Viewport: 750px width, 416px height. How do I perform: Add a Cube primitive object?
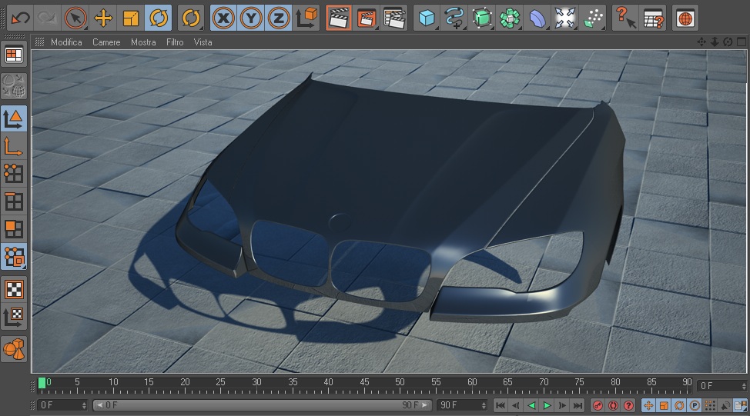click(426, 18)
